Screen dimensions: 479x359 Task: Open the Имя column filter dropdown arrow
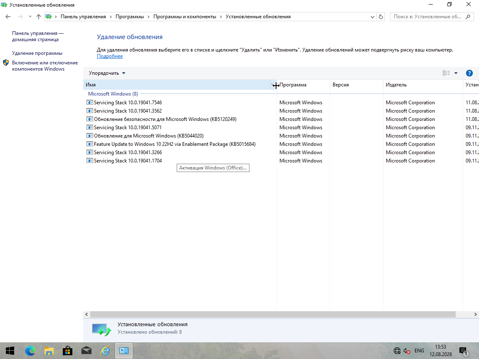tap(273, 85)
